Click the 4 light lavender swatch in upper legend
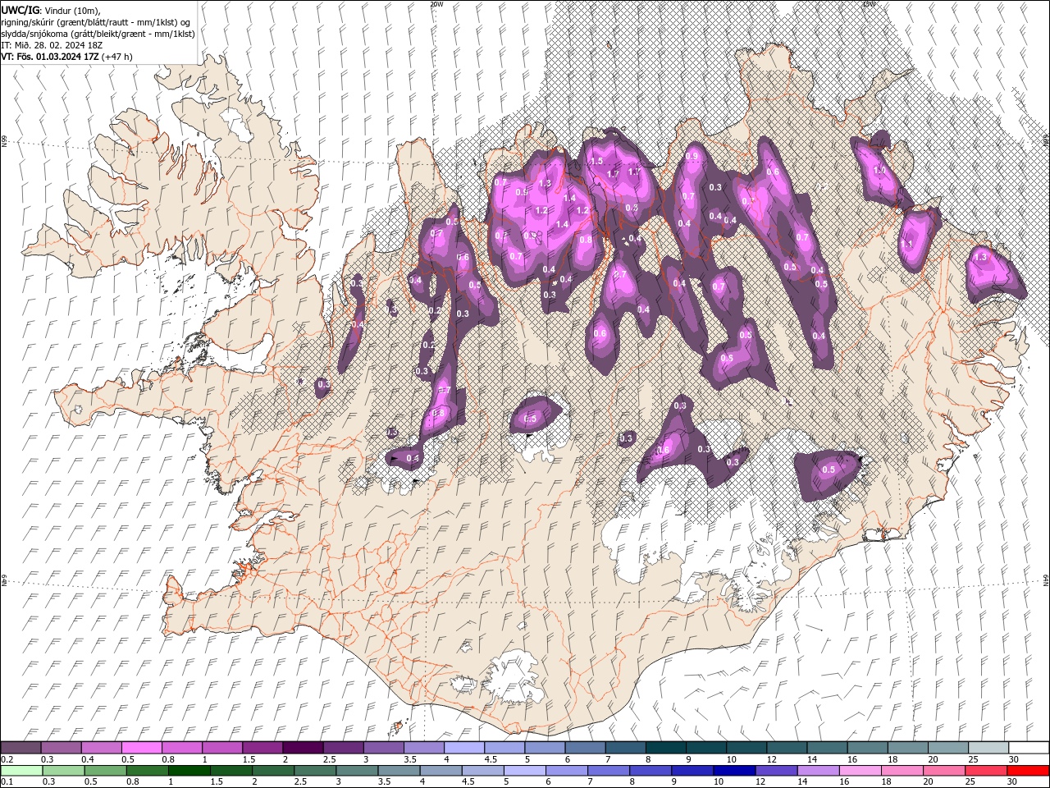This screenshot has width=1050, height=788. point(463,748)
